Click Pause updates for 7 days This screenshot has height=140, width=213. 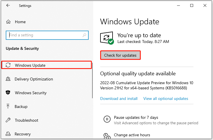click(136, 117)
